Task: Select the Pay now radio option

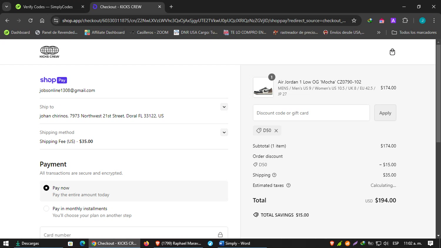Action: [46, 188]
